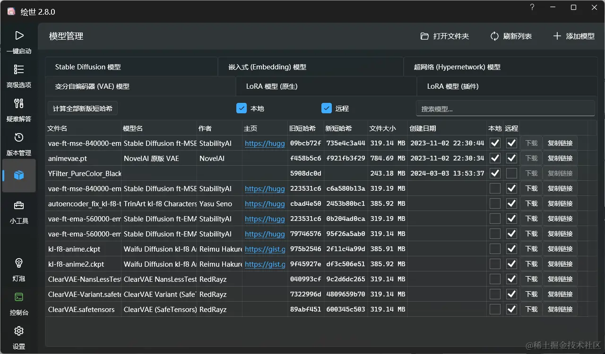This screenshot has width=605, height=354.
Task: Click the 搜索模型 search field
Action: click(x=505, y=109)
